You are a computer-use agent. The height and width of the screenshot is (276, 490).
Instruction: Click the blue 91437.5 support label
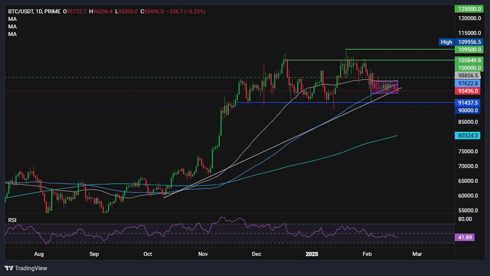[467, 103]
